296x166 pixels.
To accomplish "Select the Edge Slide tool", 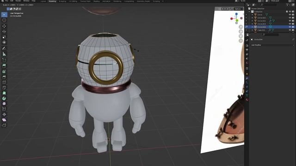I will 4,109.
